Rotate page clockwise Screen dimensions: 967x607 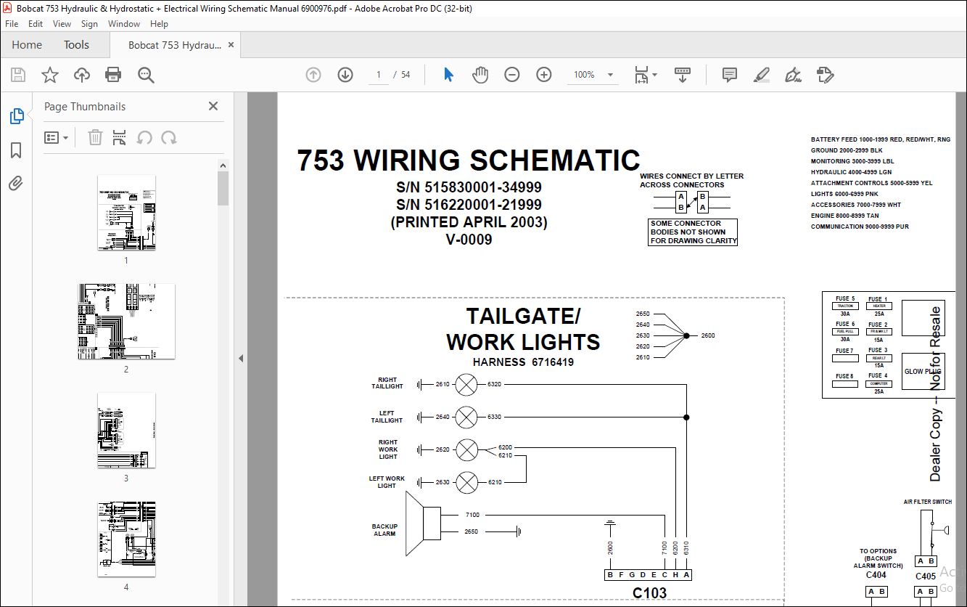point(169,137)
